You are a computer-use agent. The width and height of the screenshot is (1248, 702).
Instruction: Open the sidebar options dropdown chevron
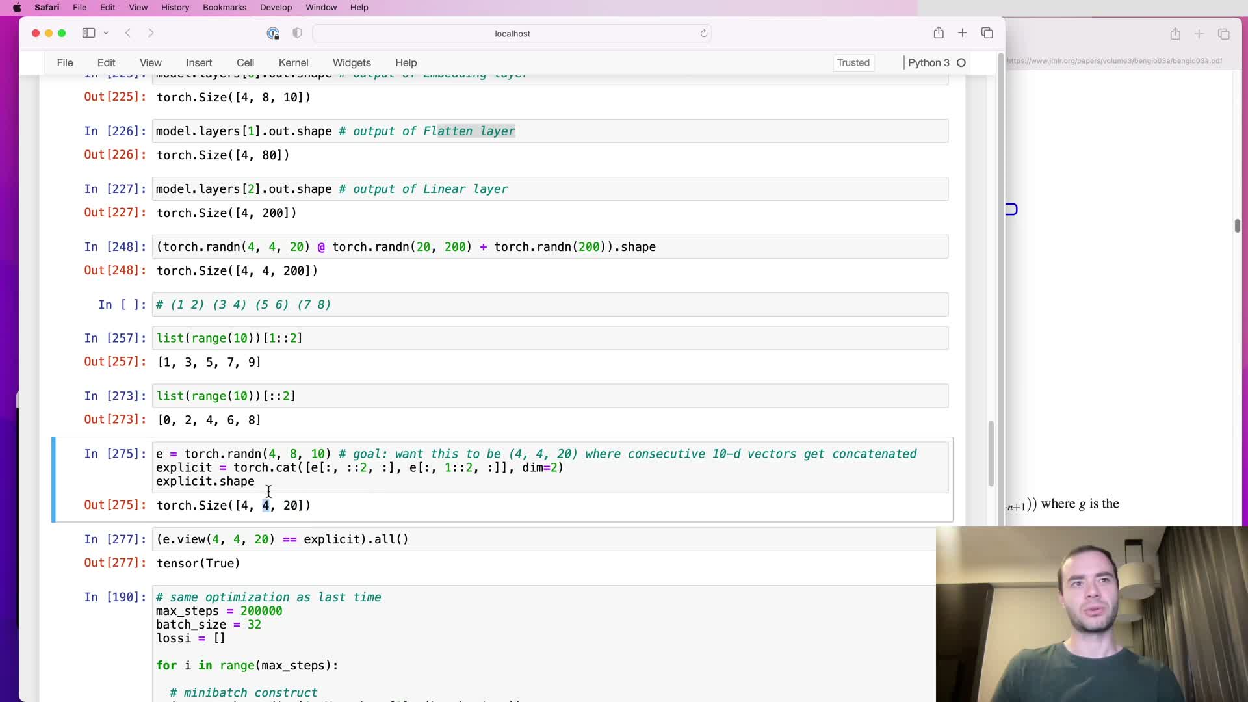pos(106,33)
